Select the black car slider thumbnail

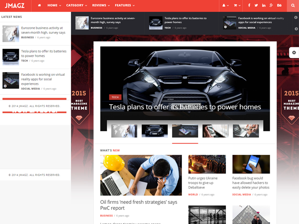pos(155,131)
